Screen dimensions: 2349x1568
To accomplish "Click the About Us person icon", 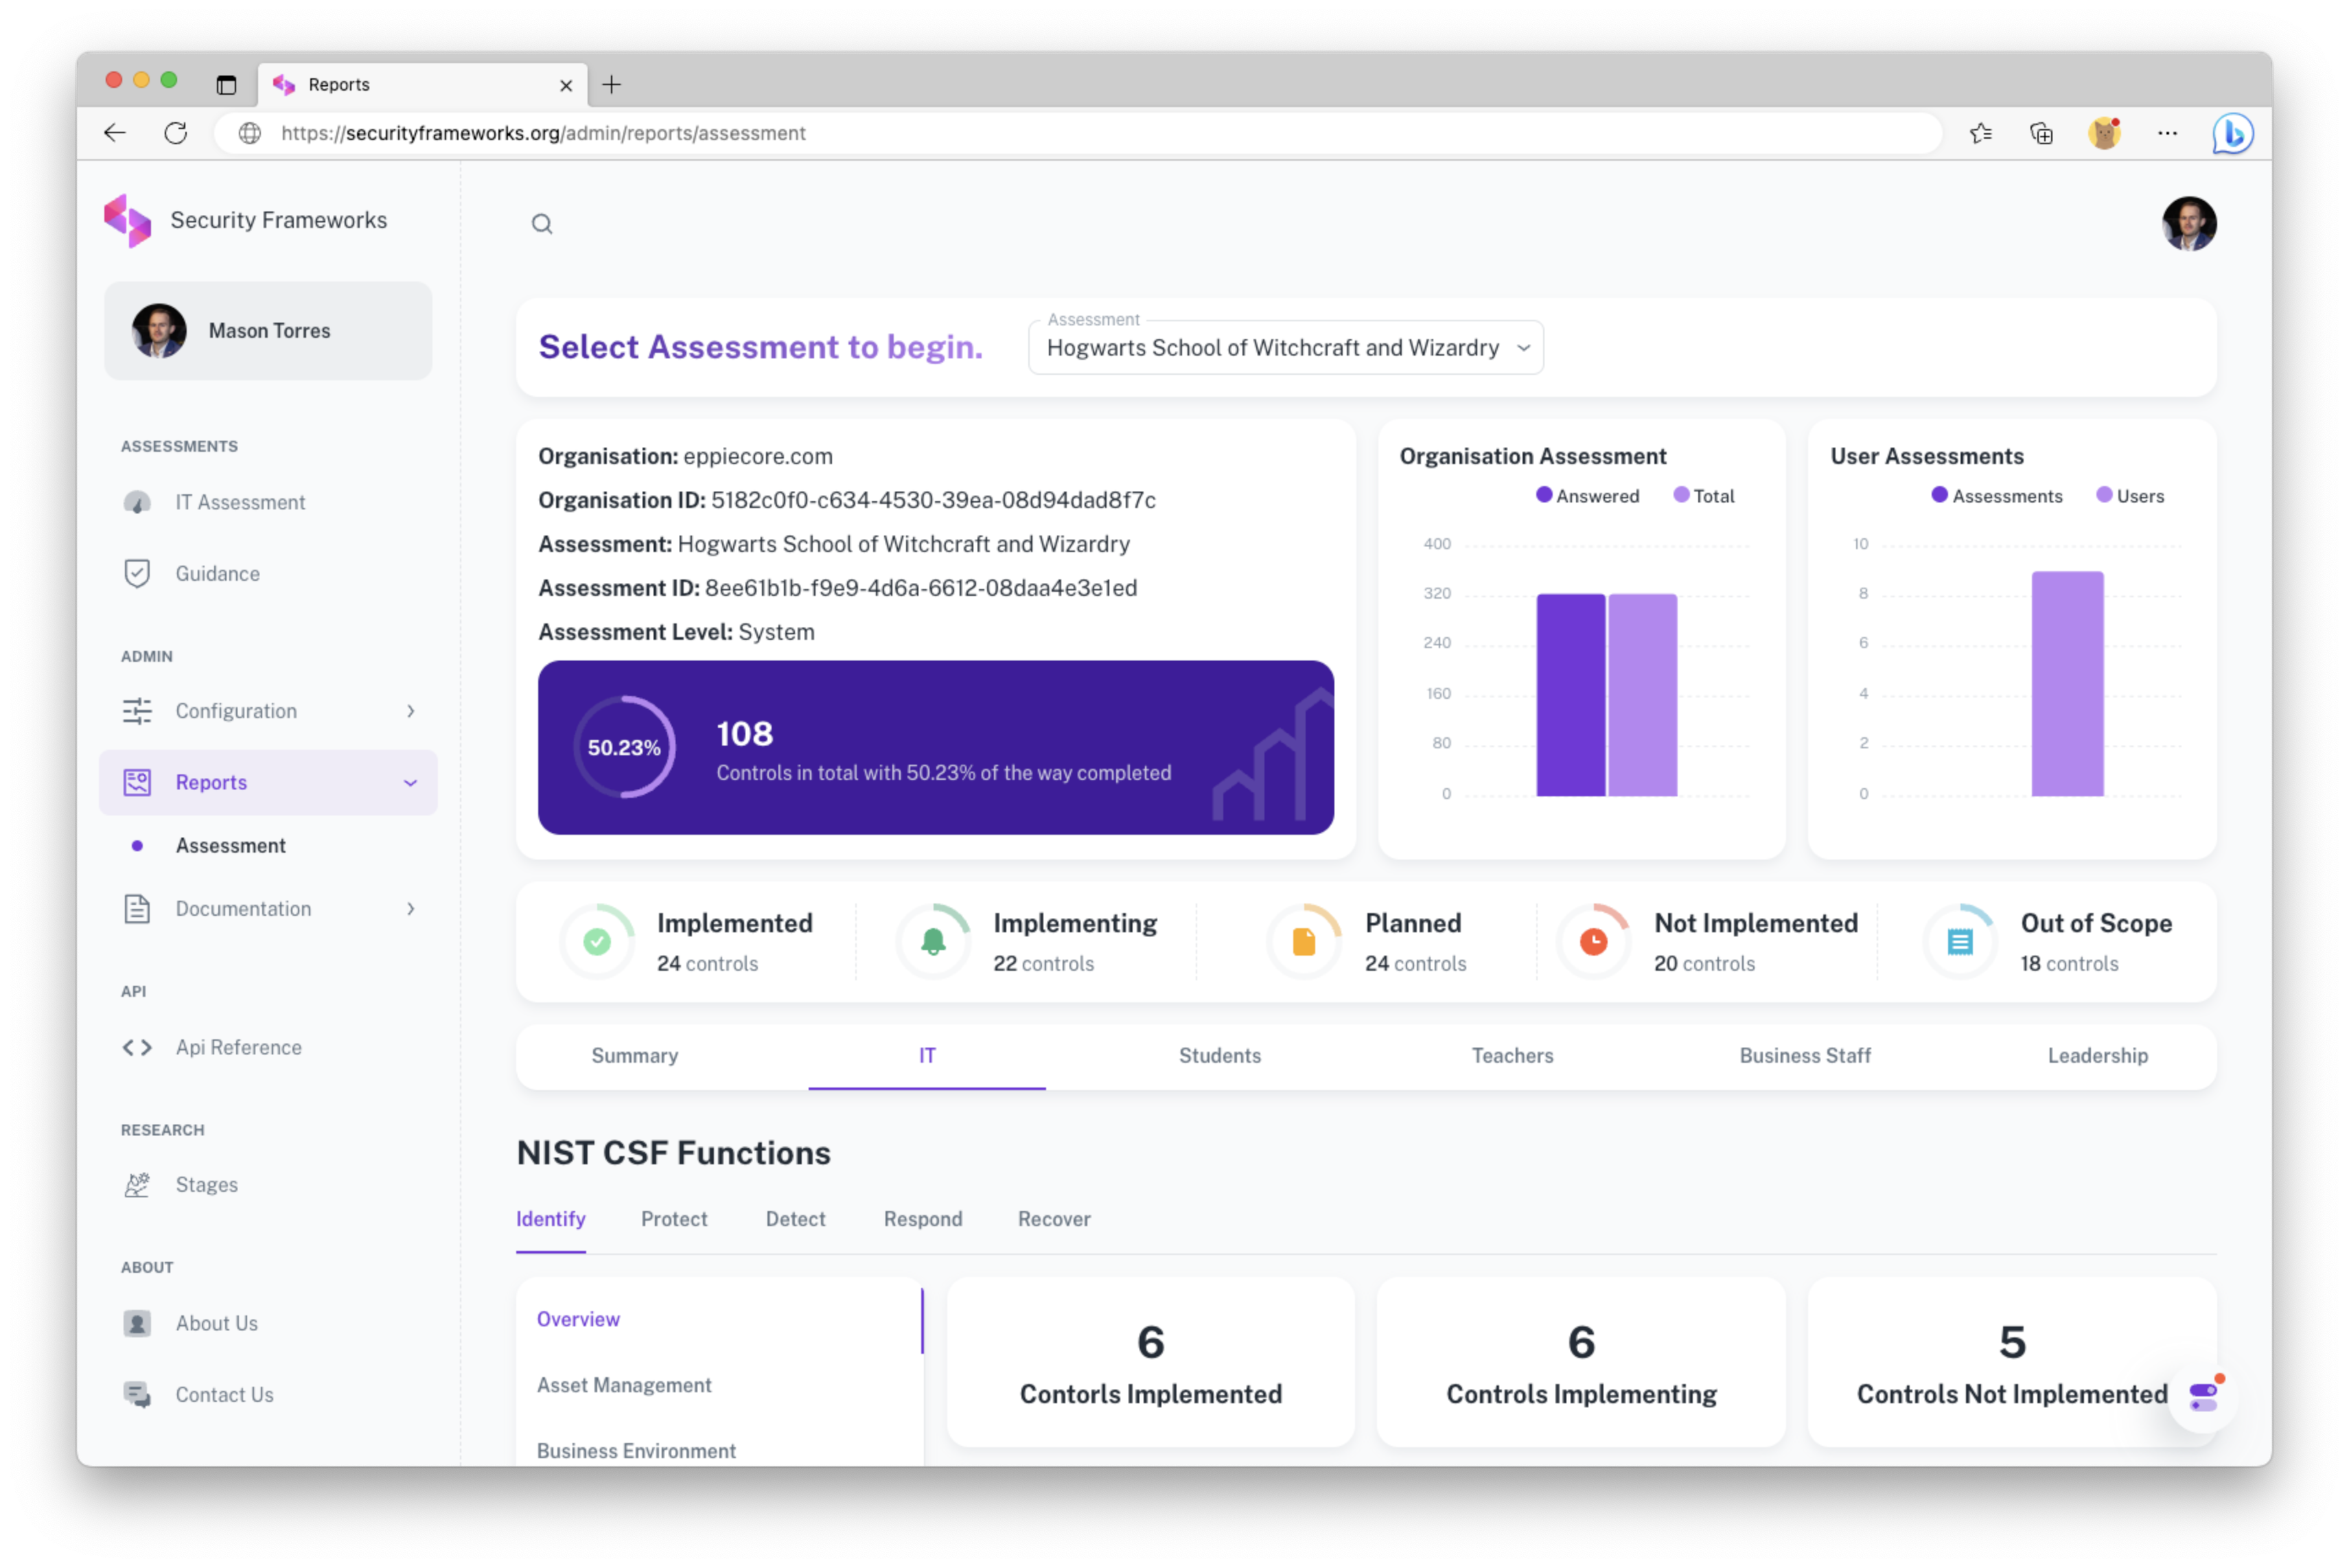I will coord(137,1323).
